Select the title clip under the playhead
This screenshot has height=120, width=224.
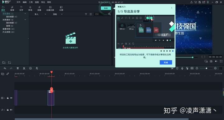[51, 98]
